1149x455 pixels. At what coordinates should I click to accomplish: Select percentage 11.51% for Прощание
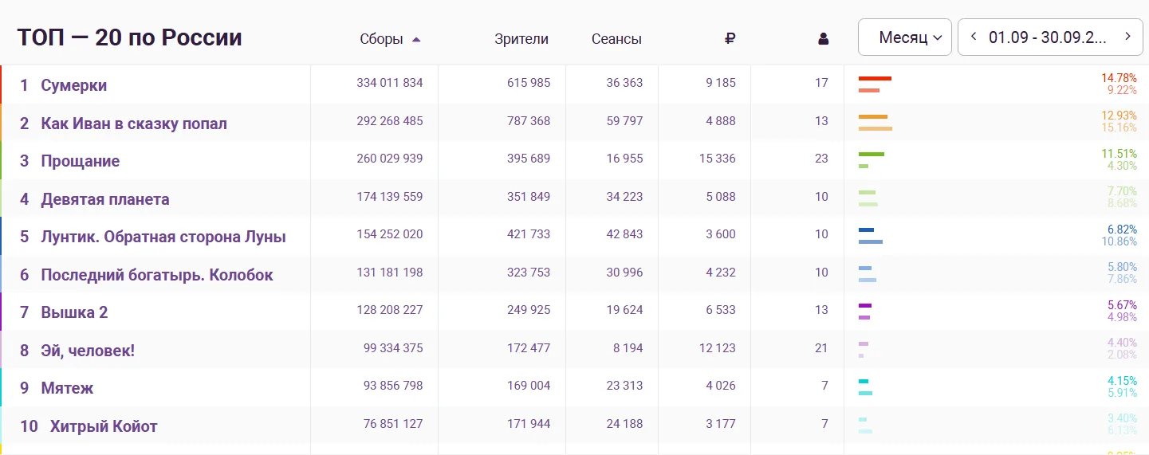[x=1119, y=154]
